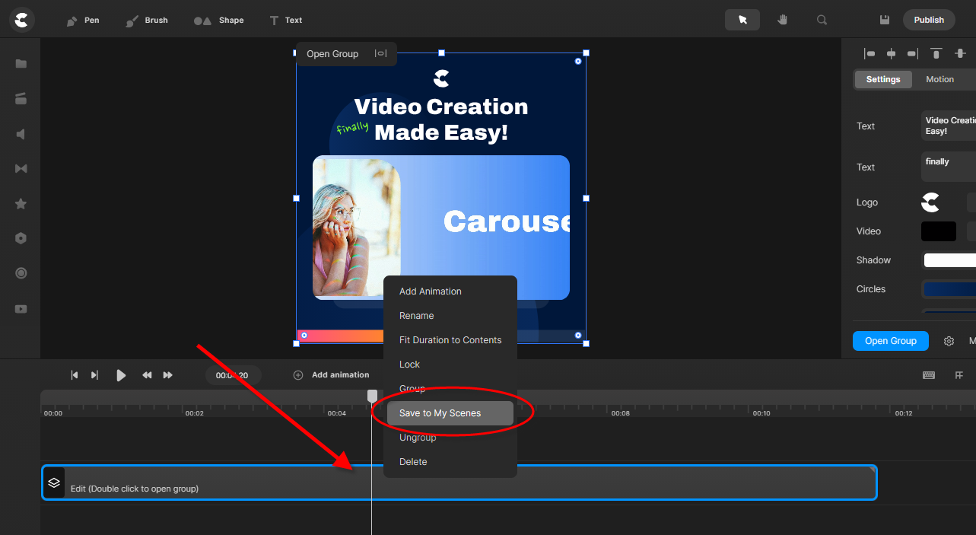Select the 'Edit (Double click to open group)' clip
This screenshot has height=535, width=976.
(459, 482)
